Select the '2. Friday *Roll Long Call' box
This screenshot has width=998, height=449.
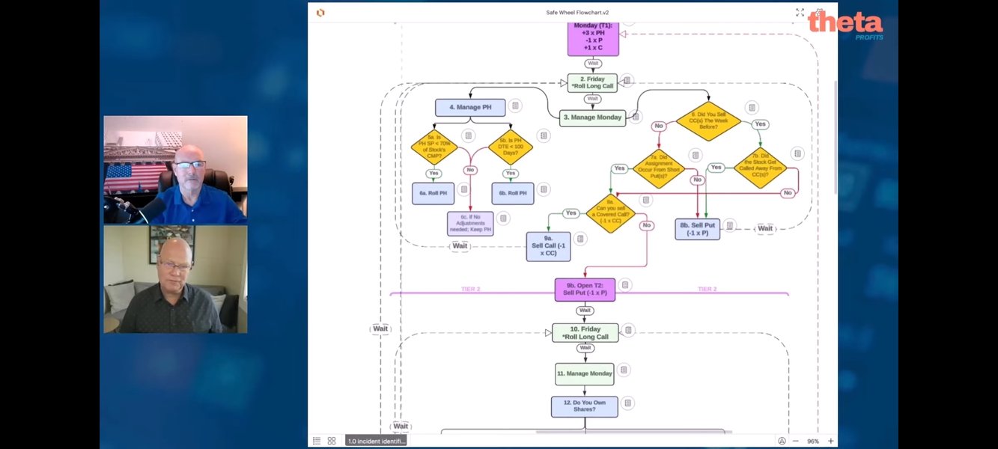coord(592,82)
